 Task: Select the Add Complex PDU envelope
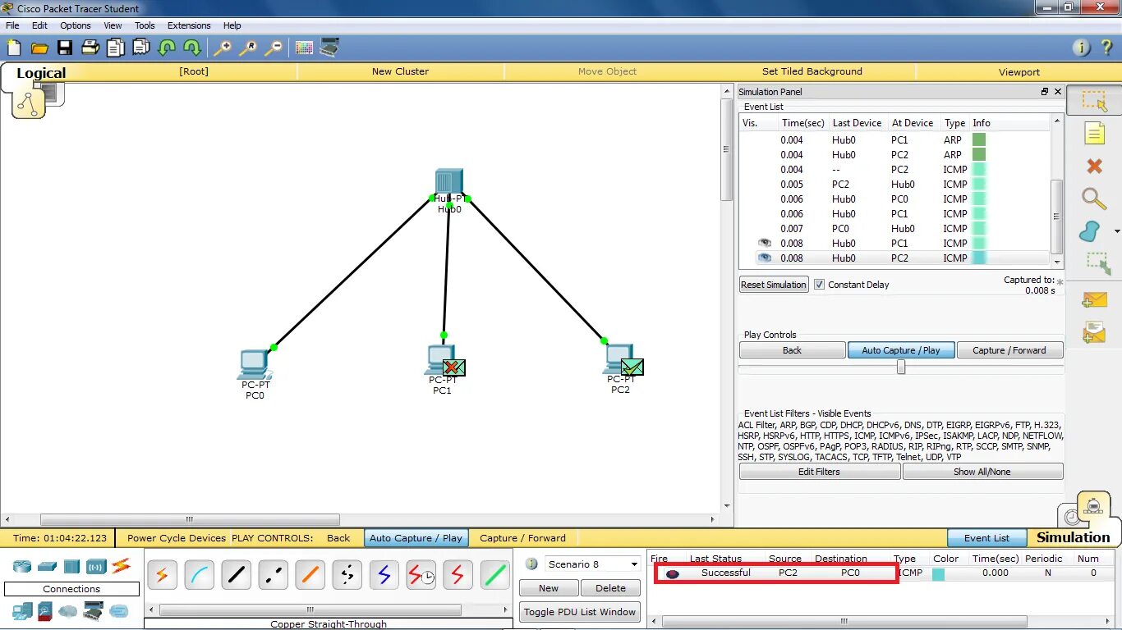(1094, 332)
